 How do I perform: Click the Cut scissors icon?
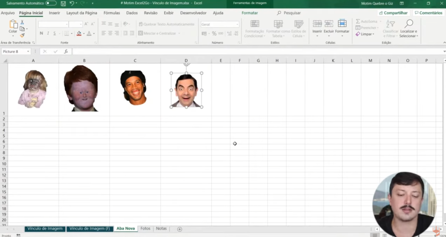(x=22, y=23)
